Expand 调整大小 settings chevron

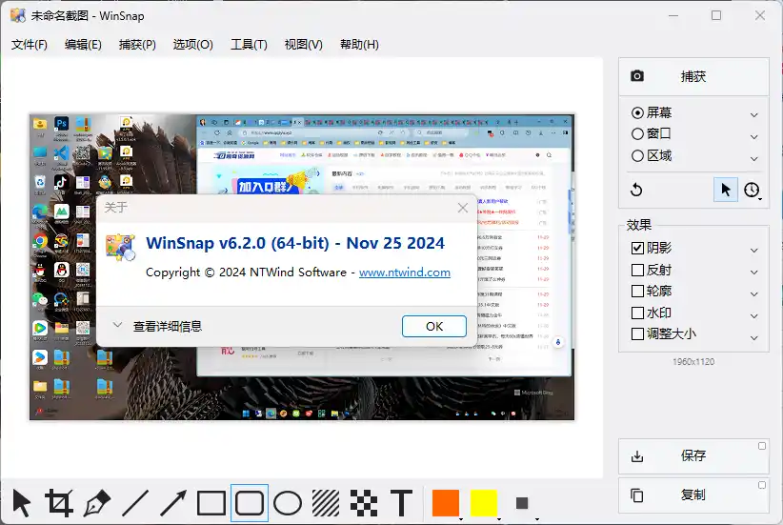tap(754, 338)
